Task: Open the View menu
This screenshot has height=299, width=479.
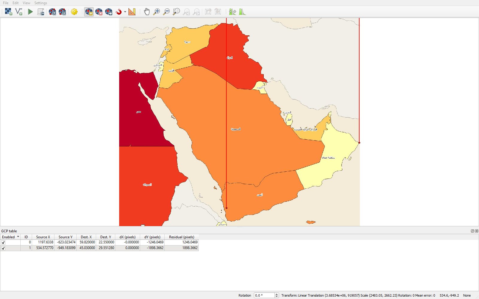Action: coord(26,3)
